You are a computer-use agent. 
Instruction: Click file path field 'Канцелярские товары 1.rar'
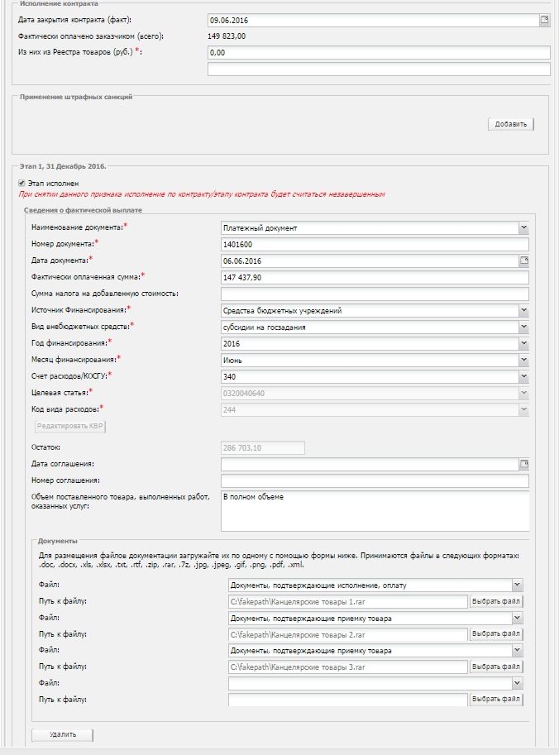(x=348, y=601)
